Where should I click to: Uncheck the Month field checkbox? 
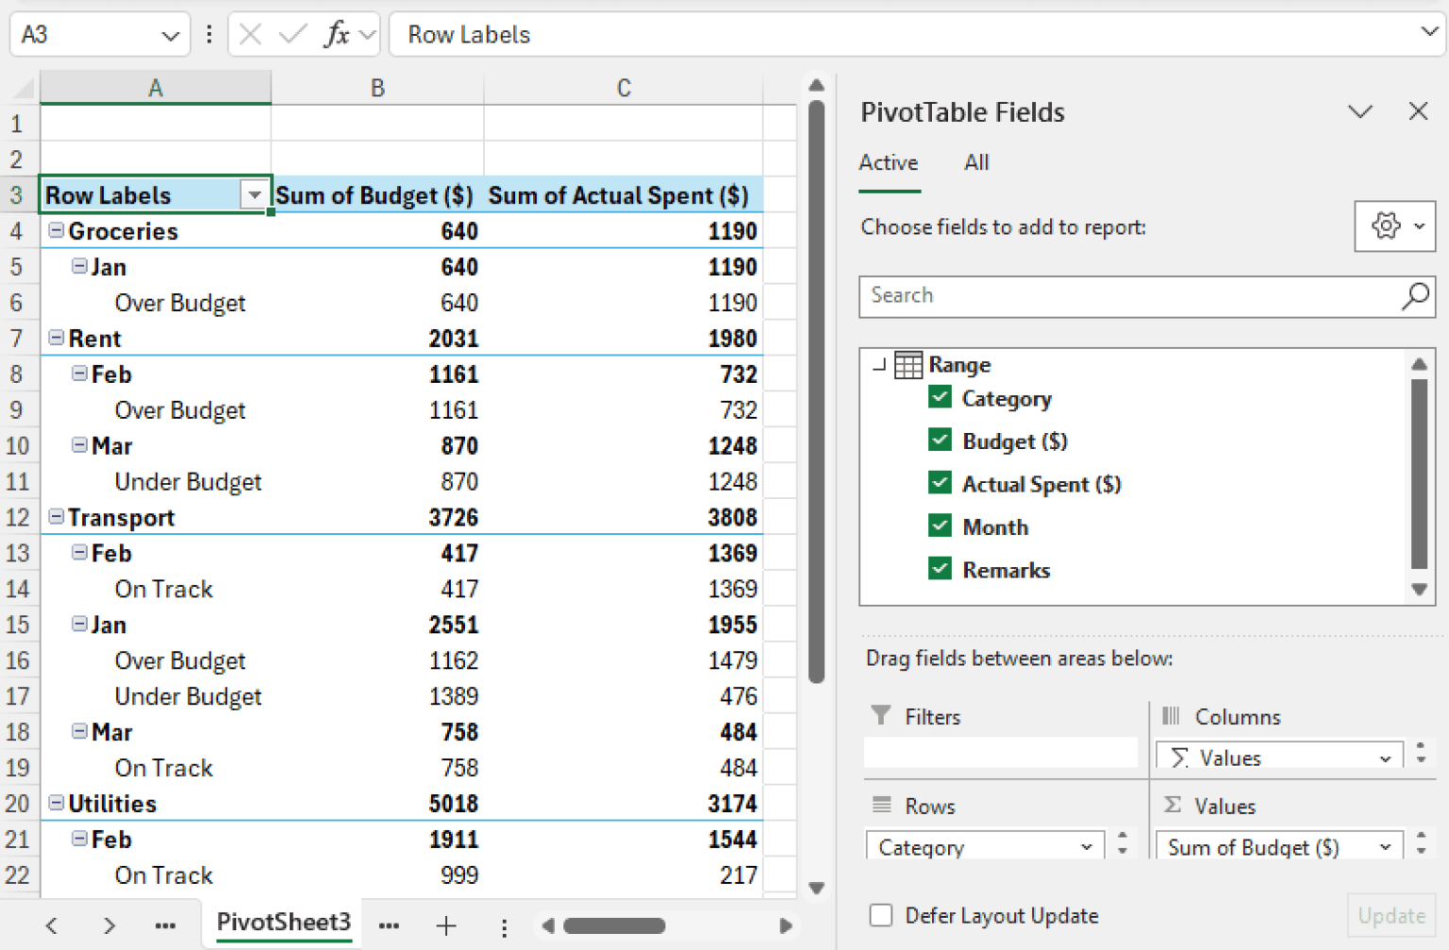pyautogui.click(x=940, y=525)
